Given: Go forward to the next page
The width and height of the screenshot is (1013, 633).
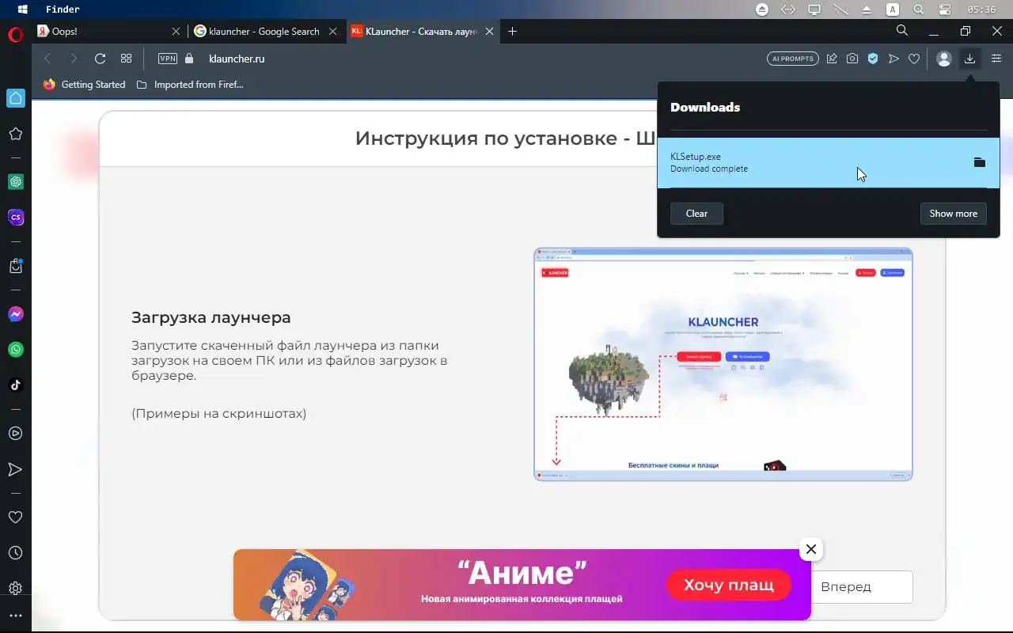Looking at the screenshot, I should tap(74, 59).
